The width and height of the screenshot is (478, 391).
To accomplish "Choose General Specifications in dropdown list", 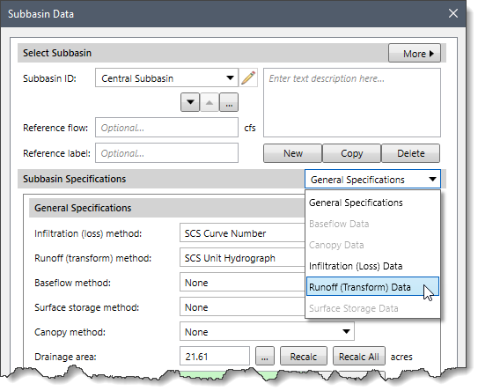I will [x=372, y=203].
